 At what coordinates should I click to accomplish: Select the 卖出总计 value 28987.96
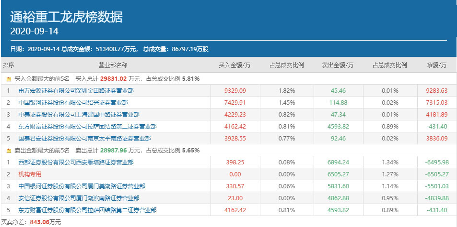point(114,151)
